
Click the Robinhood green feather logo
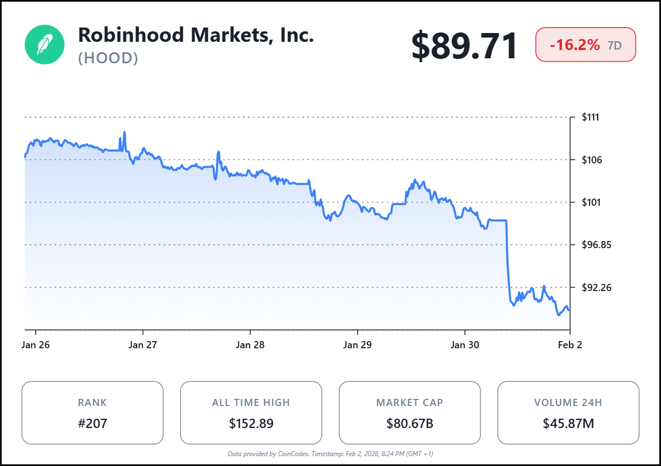tap(45, 45)
